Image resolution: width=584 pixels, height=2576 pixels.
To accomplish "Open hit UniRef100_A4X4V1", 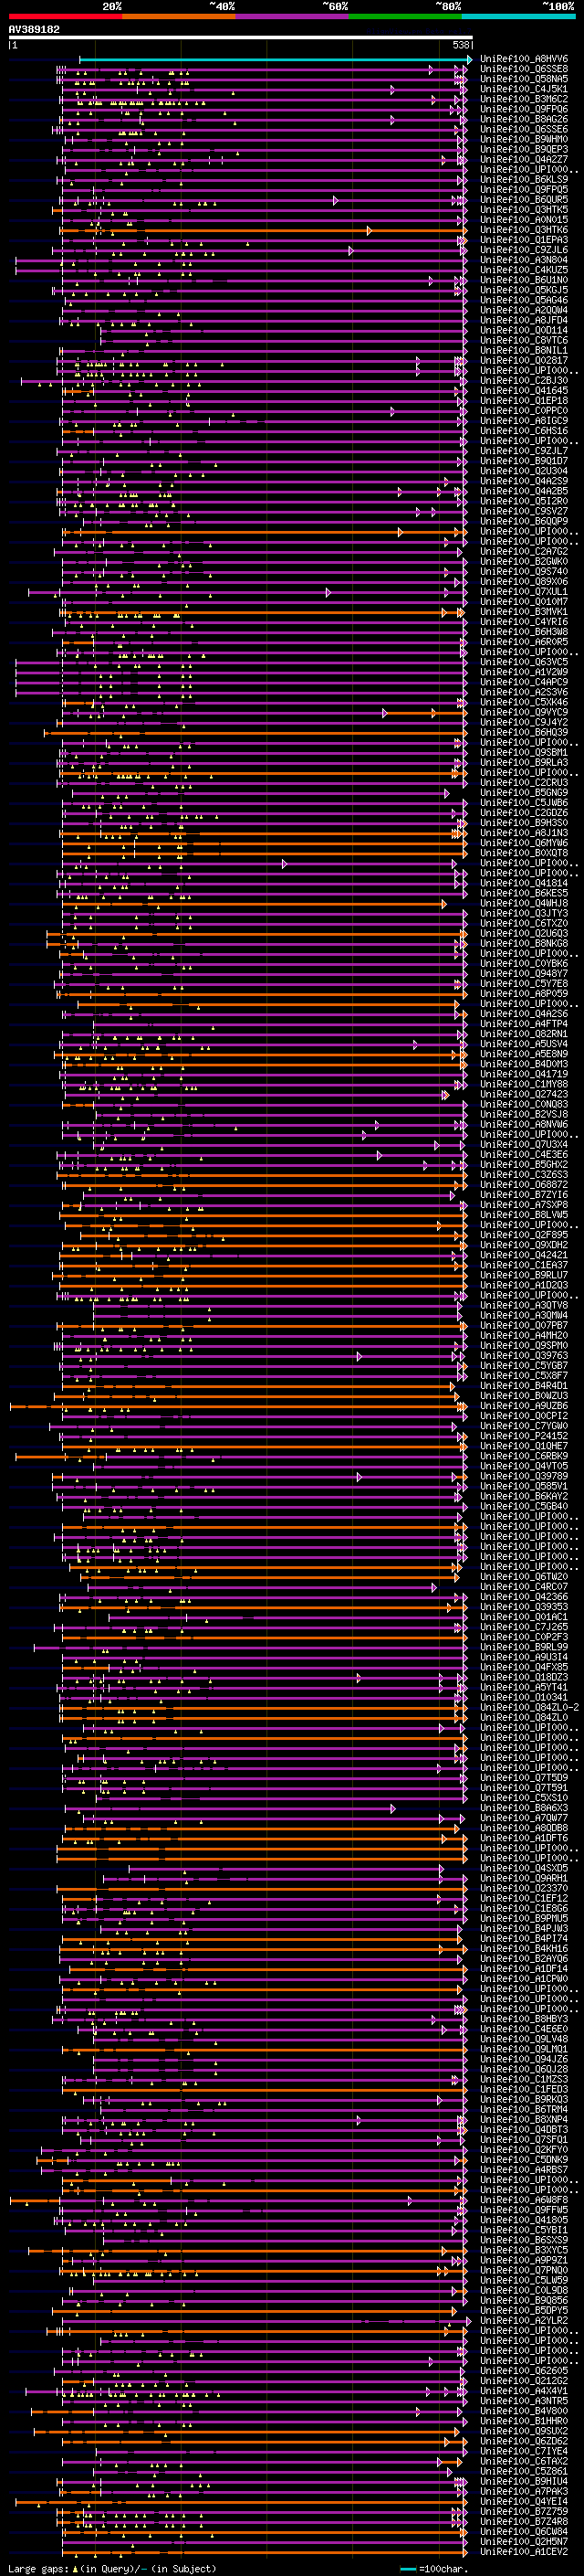I will click(x=524, y=2391).
